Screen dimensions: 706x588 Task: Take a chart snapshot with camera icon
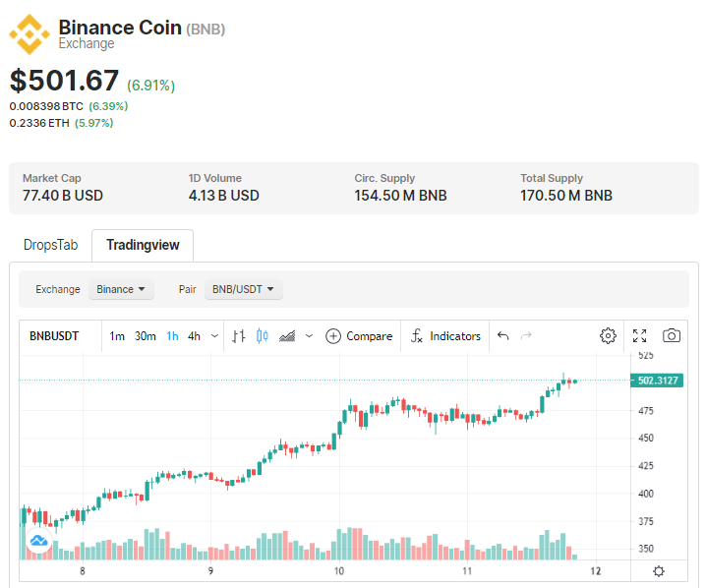[x=672, y=336]
